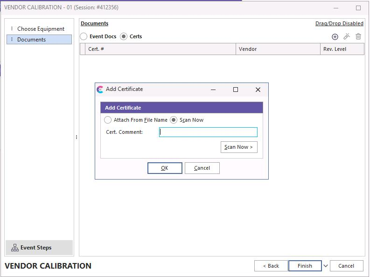Maximize the Add Certificate dialog
The height and width of the screenshot is (277, 370).
pos(236,90)
